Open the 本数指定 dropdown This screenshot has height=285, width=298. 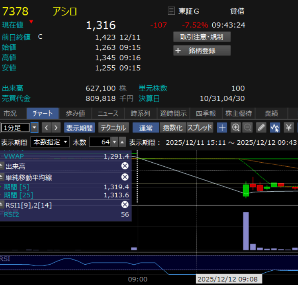[x=50, y=142]
